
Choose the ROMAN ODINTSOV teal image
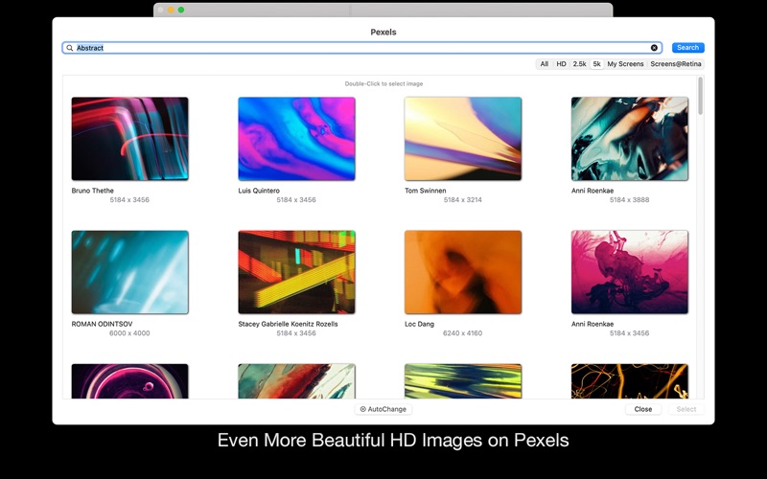click(129, 272)
